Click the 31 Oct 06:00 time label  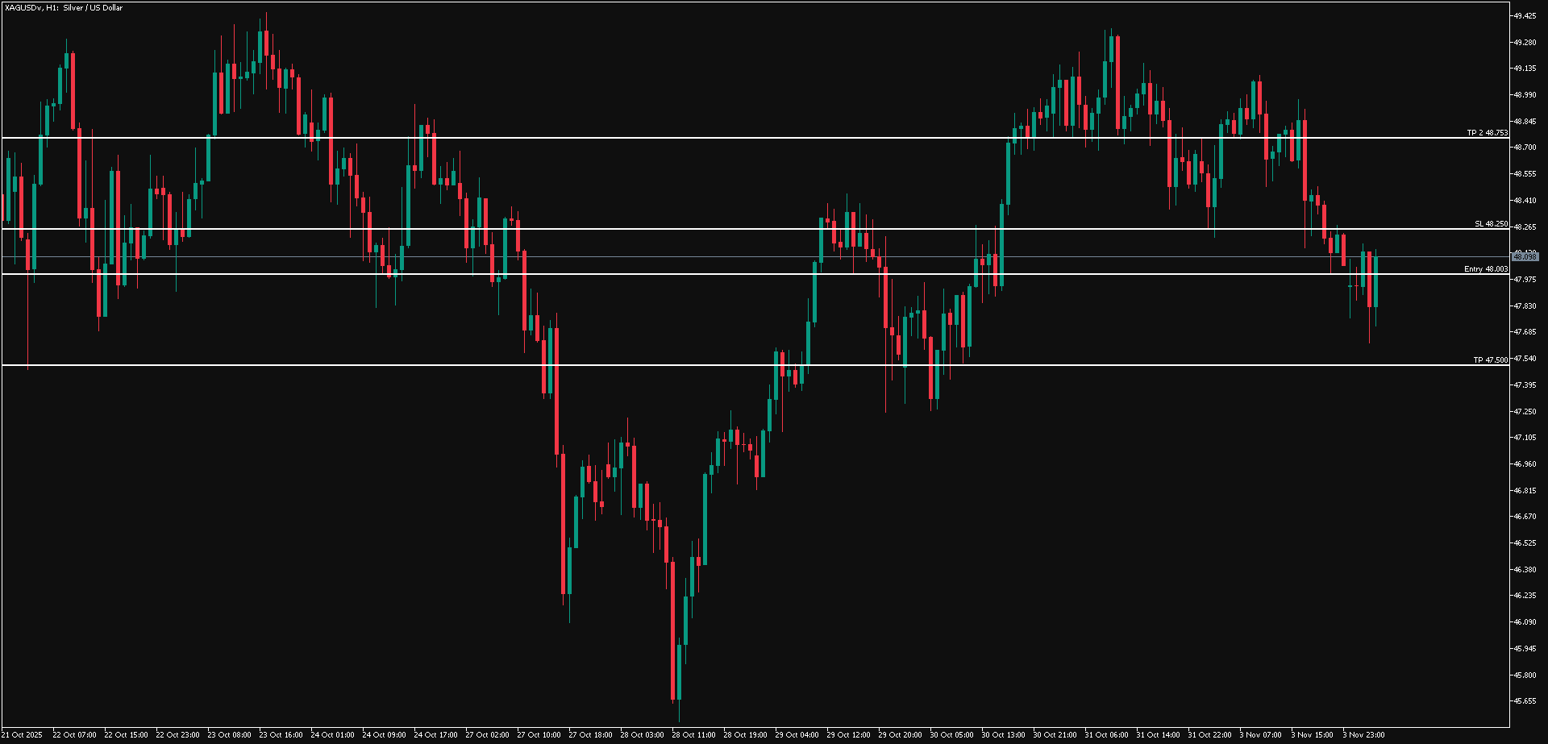point(1106,735)
